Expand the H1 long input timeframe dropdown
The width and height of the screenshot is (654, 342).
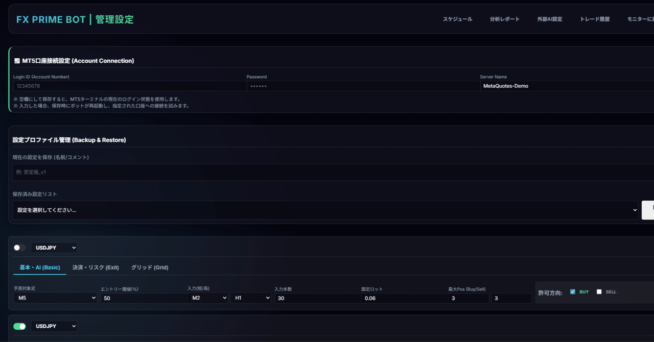click(x=251, y=298)
